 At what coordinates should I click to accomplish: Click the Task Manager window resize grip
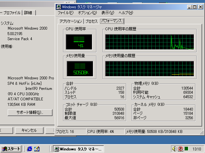point(202,132)
